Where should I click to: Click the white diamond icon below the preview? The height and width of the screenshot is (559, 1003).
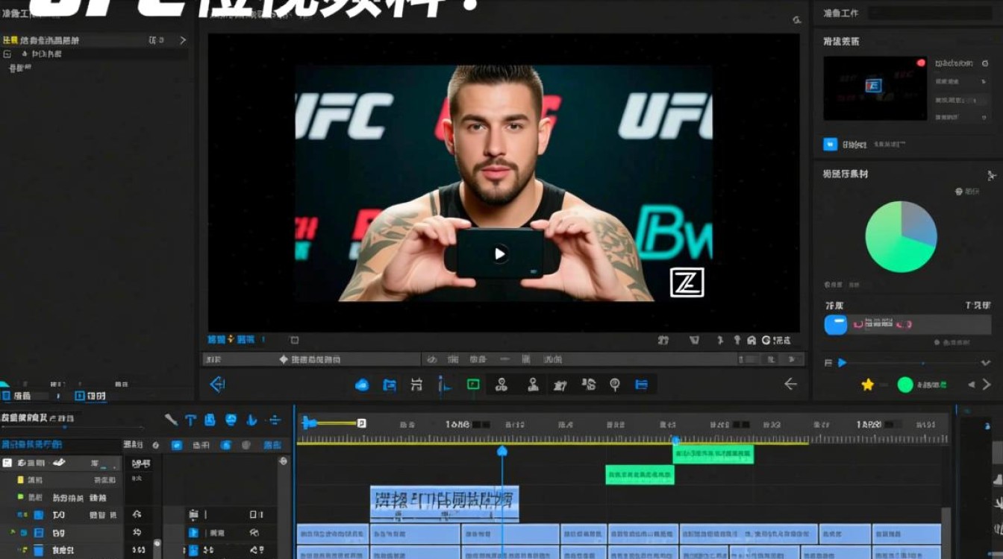coord(284,359)
